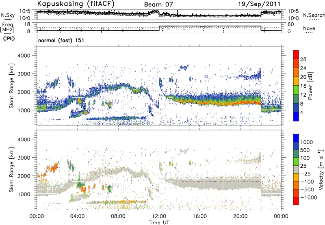Screen dimensions: 325x225
Task: Click the '18' tick on the frequency axis
Action: tap(27, 24)
